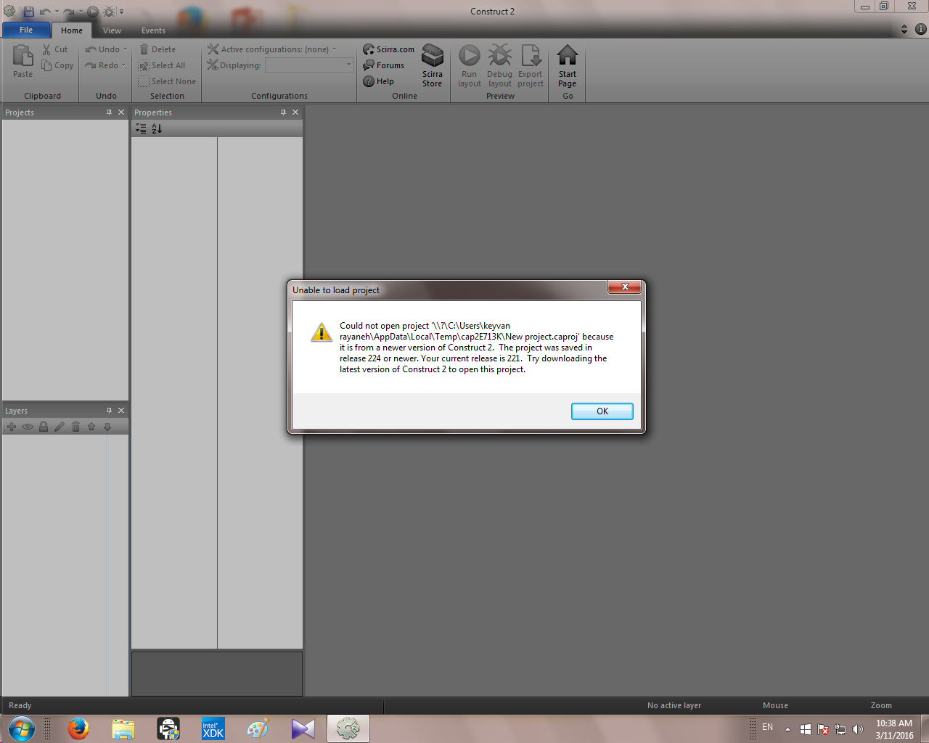Click the Delete trash button
Viewport: 929px width, 743px height.
(x=157, y=49)
